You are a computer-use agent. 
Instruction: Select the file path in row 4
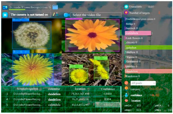point(28,99)
